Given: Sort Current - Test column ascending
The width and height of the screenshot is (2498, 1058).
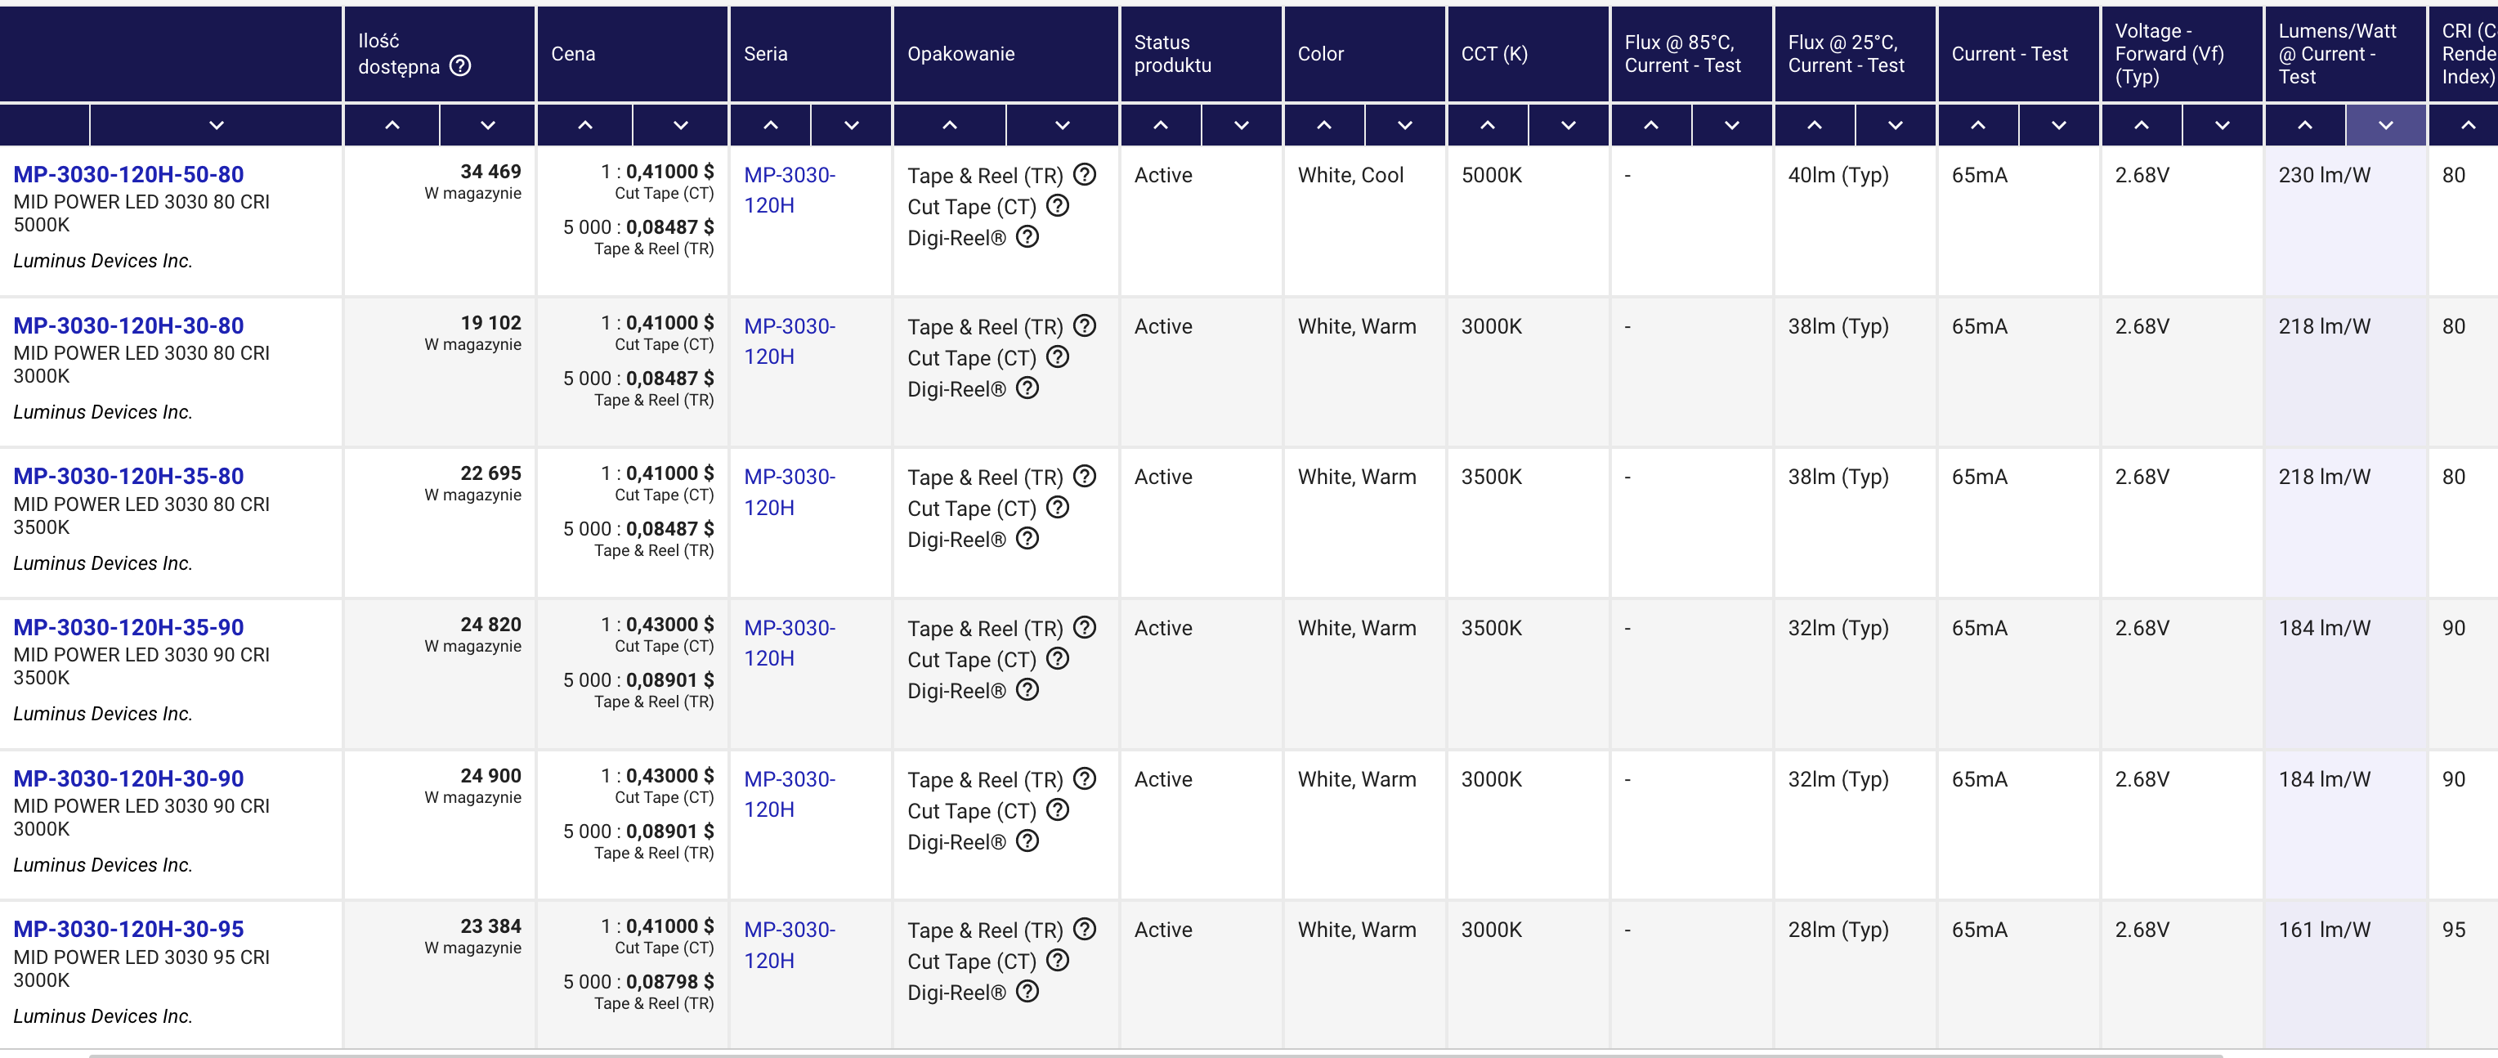Looking at the screenshot, I should [1978, 125].
